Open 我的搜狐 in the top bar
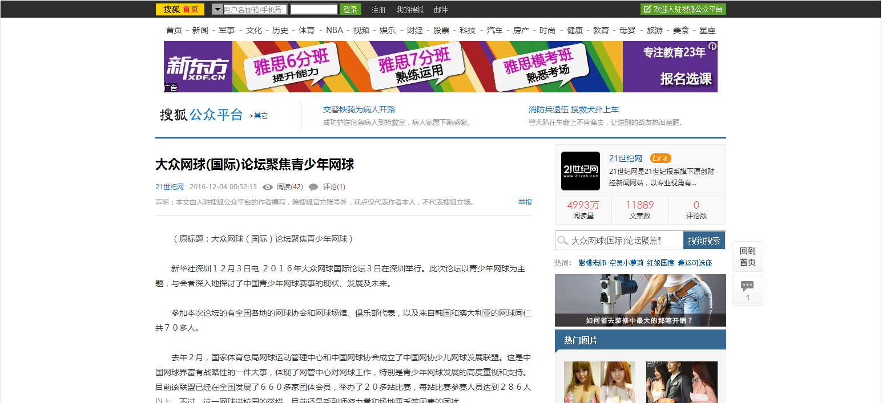This screenshot has width=882, height=403. (x=410, y=10)
